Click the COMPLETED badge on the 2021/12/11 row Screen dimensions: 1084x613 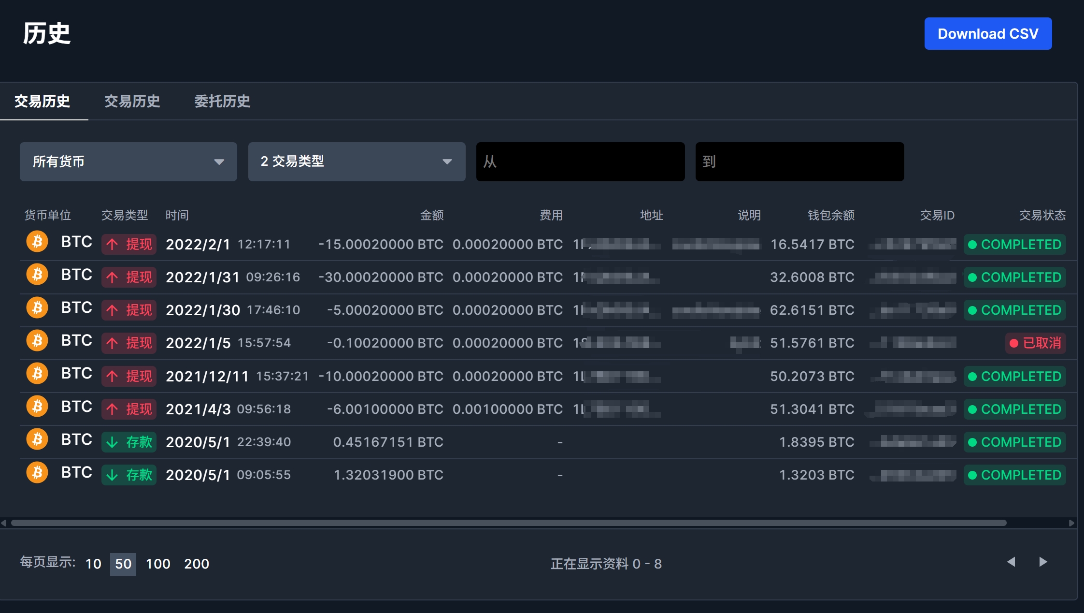tap(1015, 376)
